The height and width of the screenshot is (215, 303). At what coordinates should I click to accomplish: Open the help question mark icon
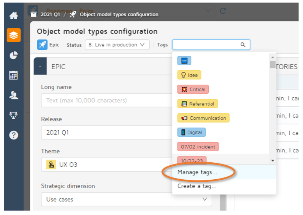coord(14,135)
